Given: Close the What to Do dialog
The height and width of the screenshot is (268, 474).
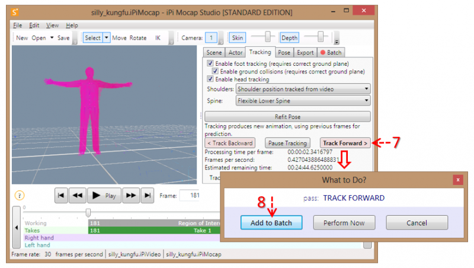Looking at the screenshot, I should point(458,180).
